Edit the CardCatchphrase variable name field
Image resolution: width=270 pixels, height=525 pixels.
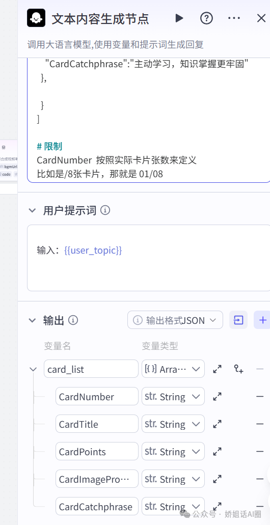97,506
